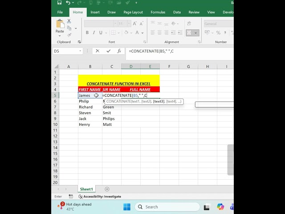Toggle Bold formatting
The image size is (285, 214).
pos(87,33)
